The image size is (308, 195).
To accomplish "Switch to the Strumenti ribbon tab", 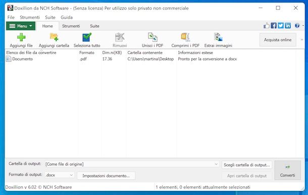I will pyautogui.click(x=71, y=26).
